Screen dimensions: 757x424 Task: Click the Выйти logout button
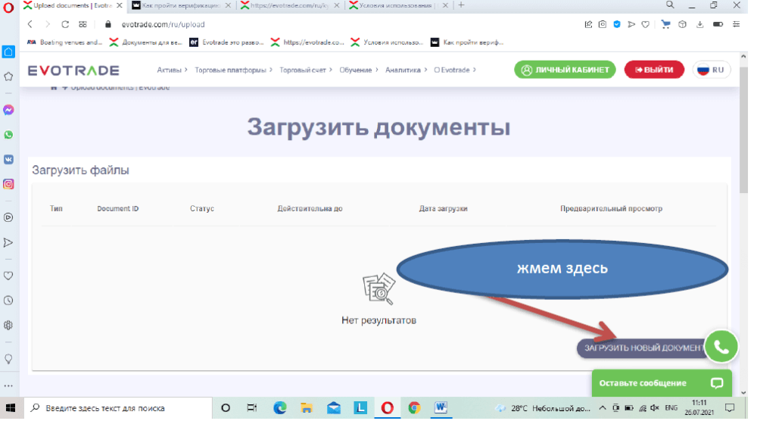(654, 70)
